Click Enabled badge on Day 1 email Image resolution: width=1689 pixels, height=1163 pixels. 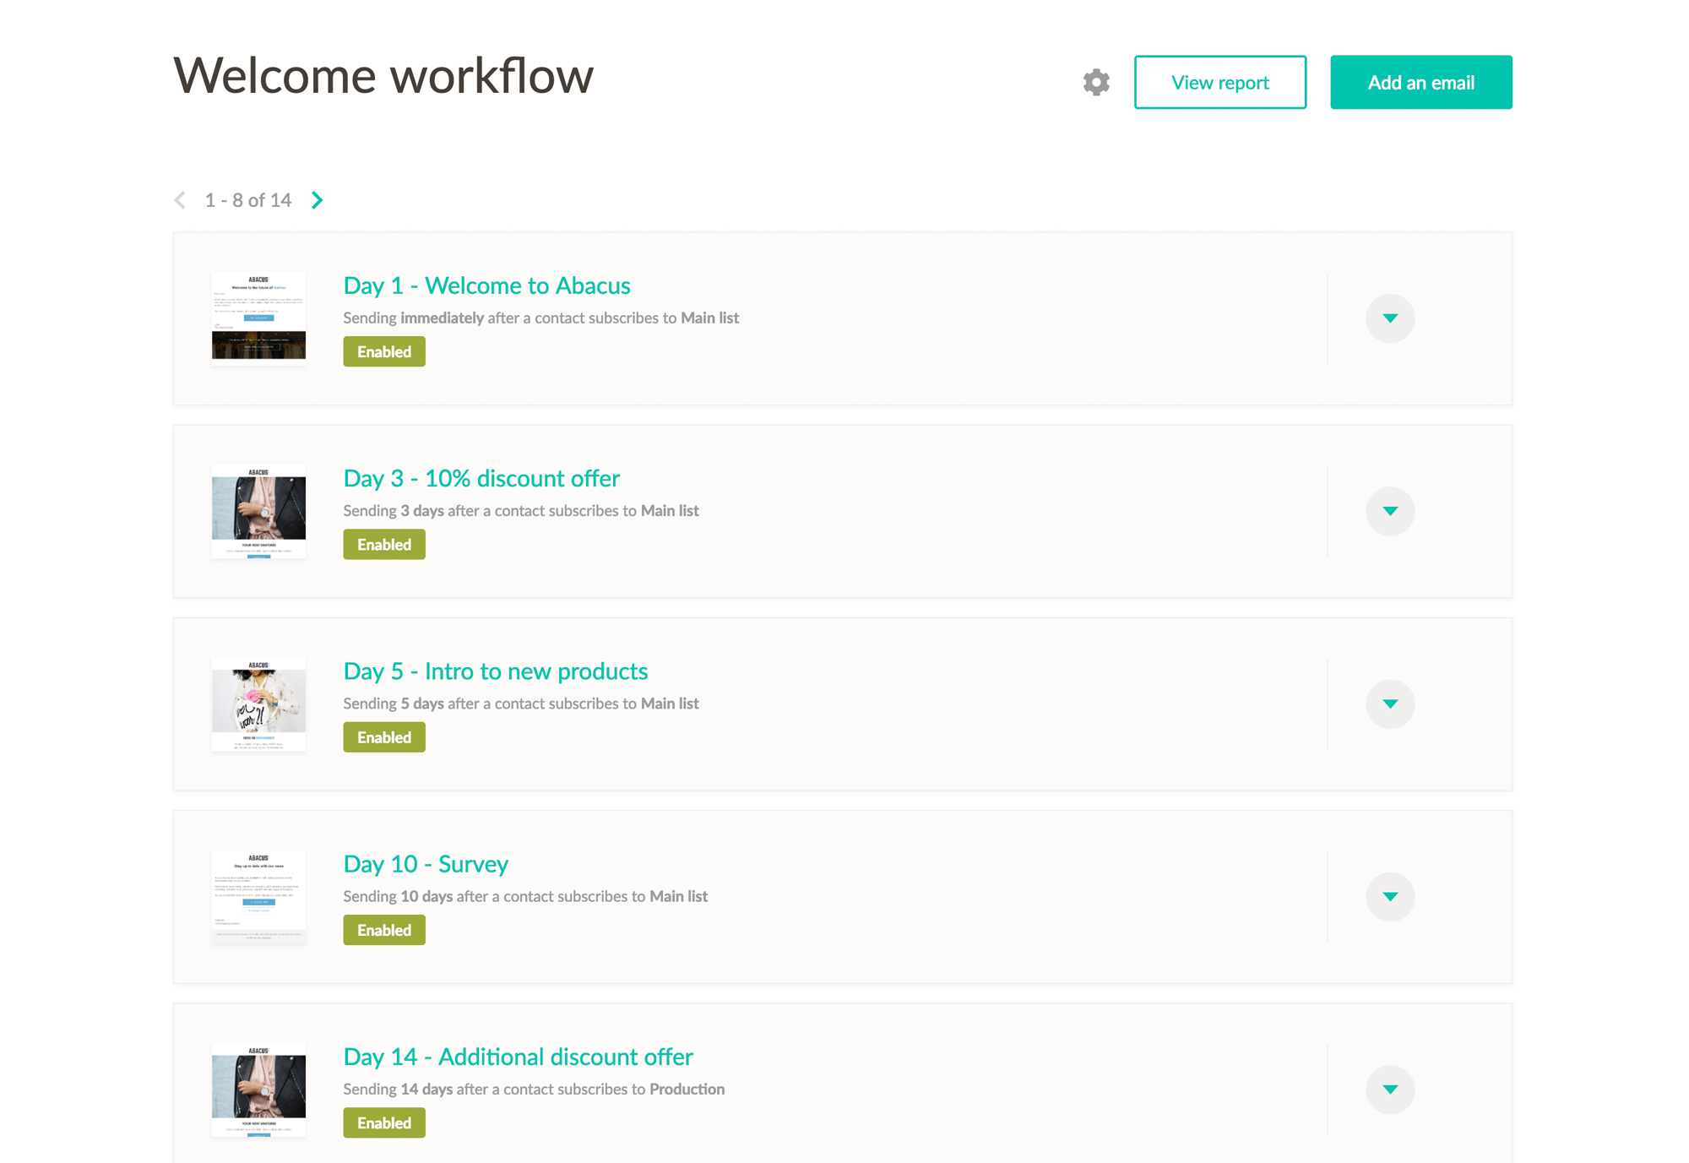(x=384, y=351)
